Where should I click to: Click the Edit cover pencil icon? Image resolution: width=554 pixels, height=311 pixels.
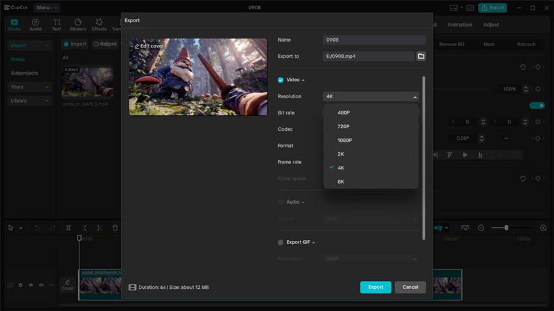click(x=137, y=46)
